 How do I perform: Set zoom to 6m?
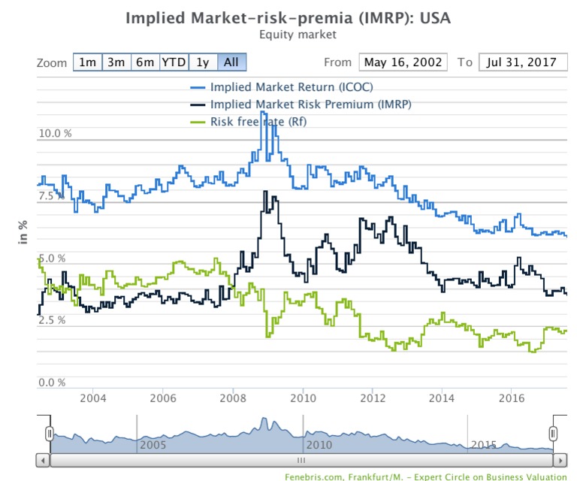coord(145,62)
